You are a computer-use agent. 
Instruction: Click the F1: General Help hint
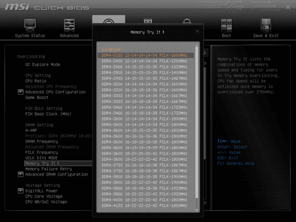click(x=236, y=163)
